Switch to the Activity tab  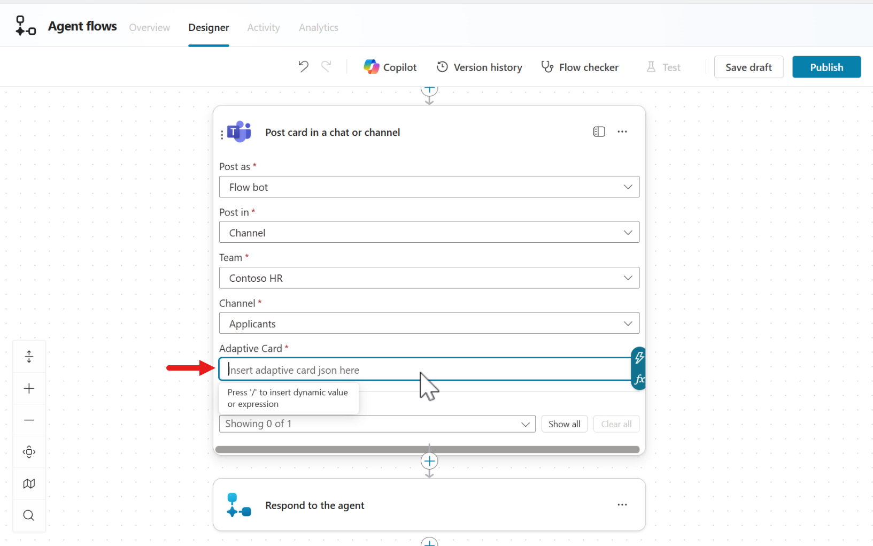[x=263, y=27]
